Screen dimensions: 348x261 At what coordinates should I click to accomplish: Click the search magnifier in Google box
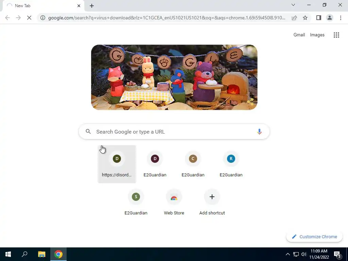88,132
